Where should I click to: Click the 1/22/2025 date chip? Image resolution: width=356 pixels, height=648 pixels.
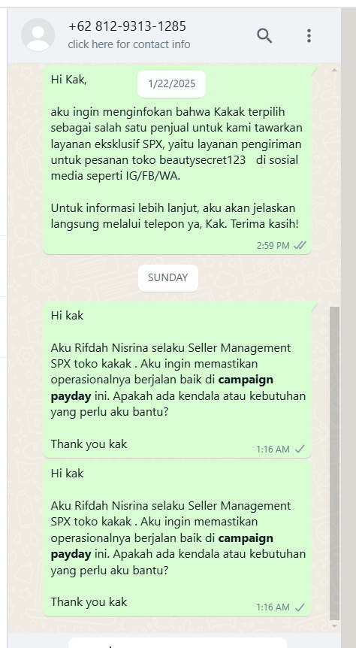click(x=171, y=84)
